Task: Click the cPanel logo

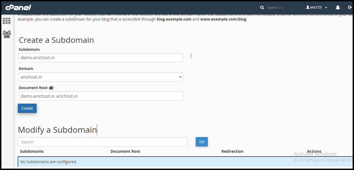Action: [18, 7]
